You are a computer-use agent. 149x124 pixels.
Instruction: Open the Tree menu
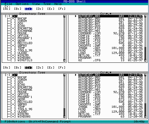(x=47, y=4)
